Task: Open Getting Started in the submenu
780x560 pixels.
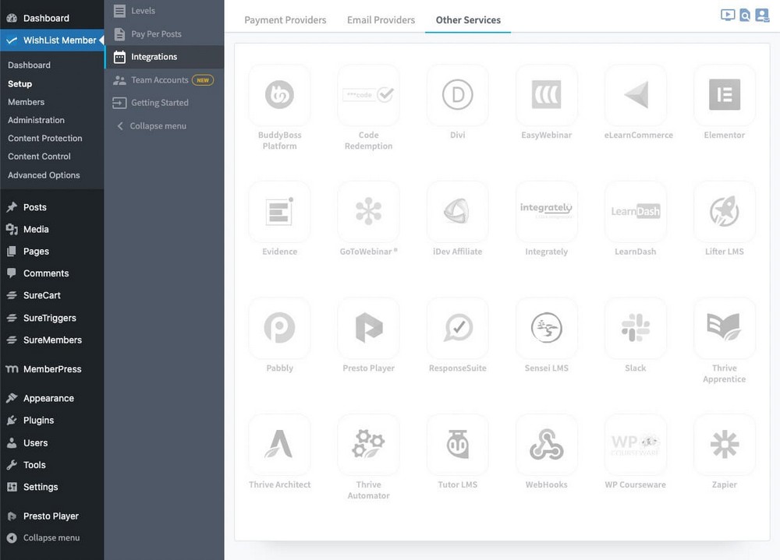Action: tap(165, 102)
